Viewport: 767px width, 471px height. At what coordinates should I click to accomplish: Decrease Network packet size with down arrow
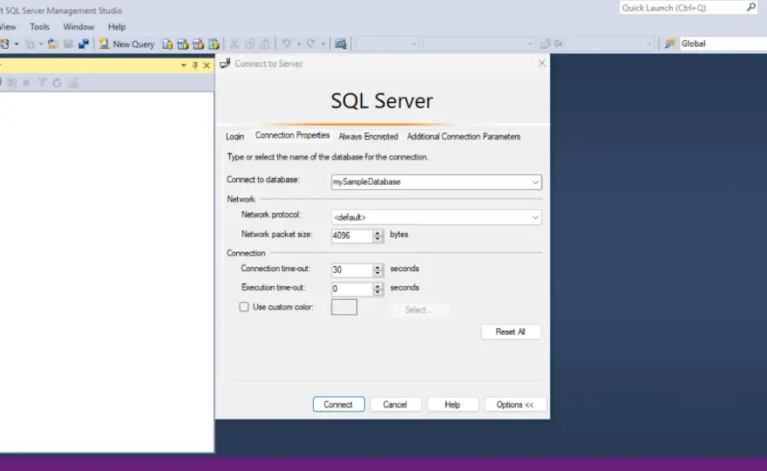tap(377, 239)
